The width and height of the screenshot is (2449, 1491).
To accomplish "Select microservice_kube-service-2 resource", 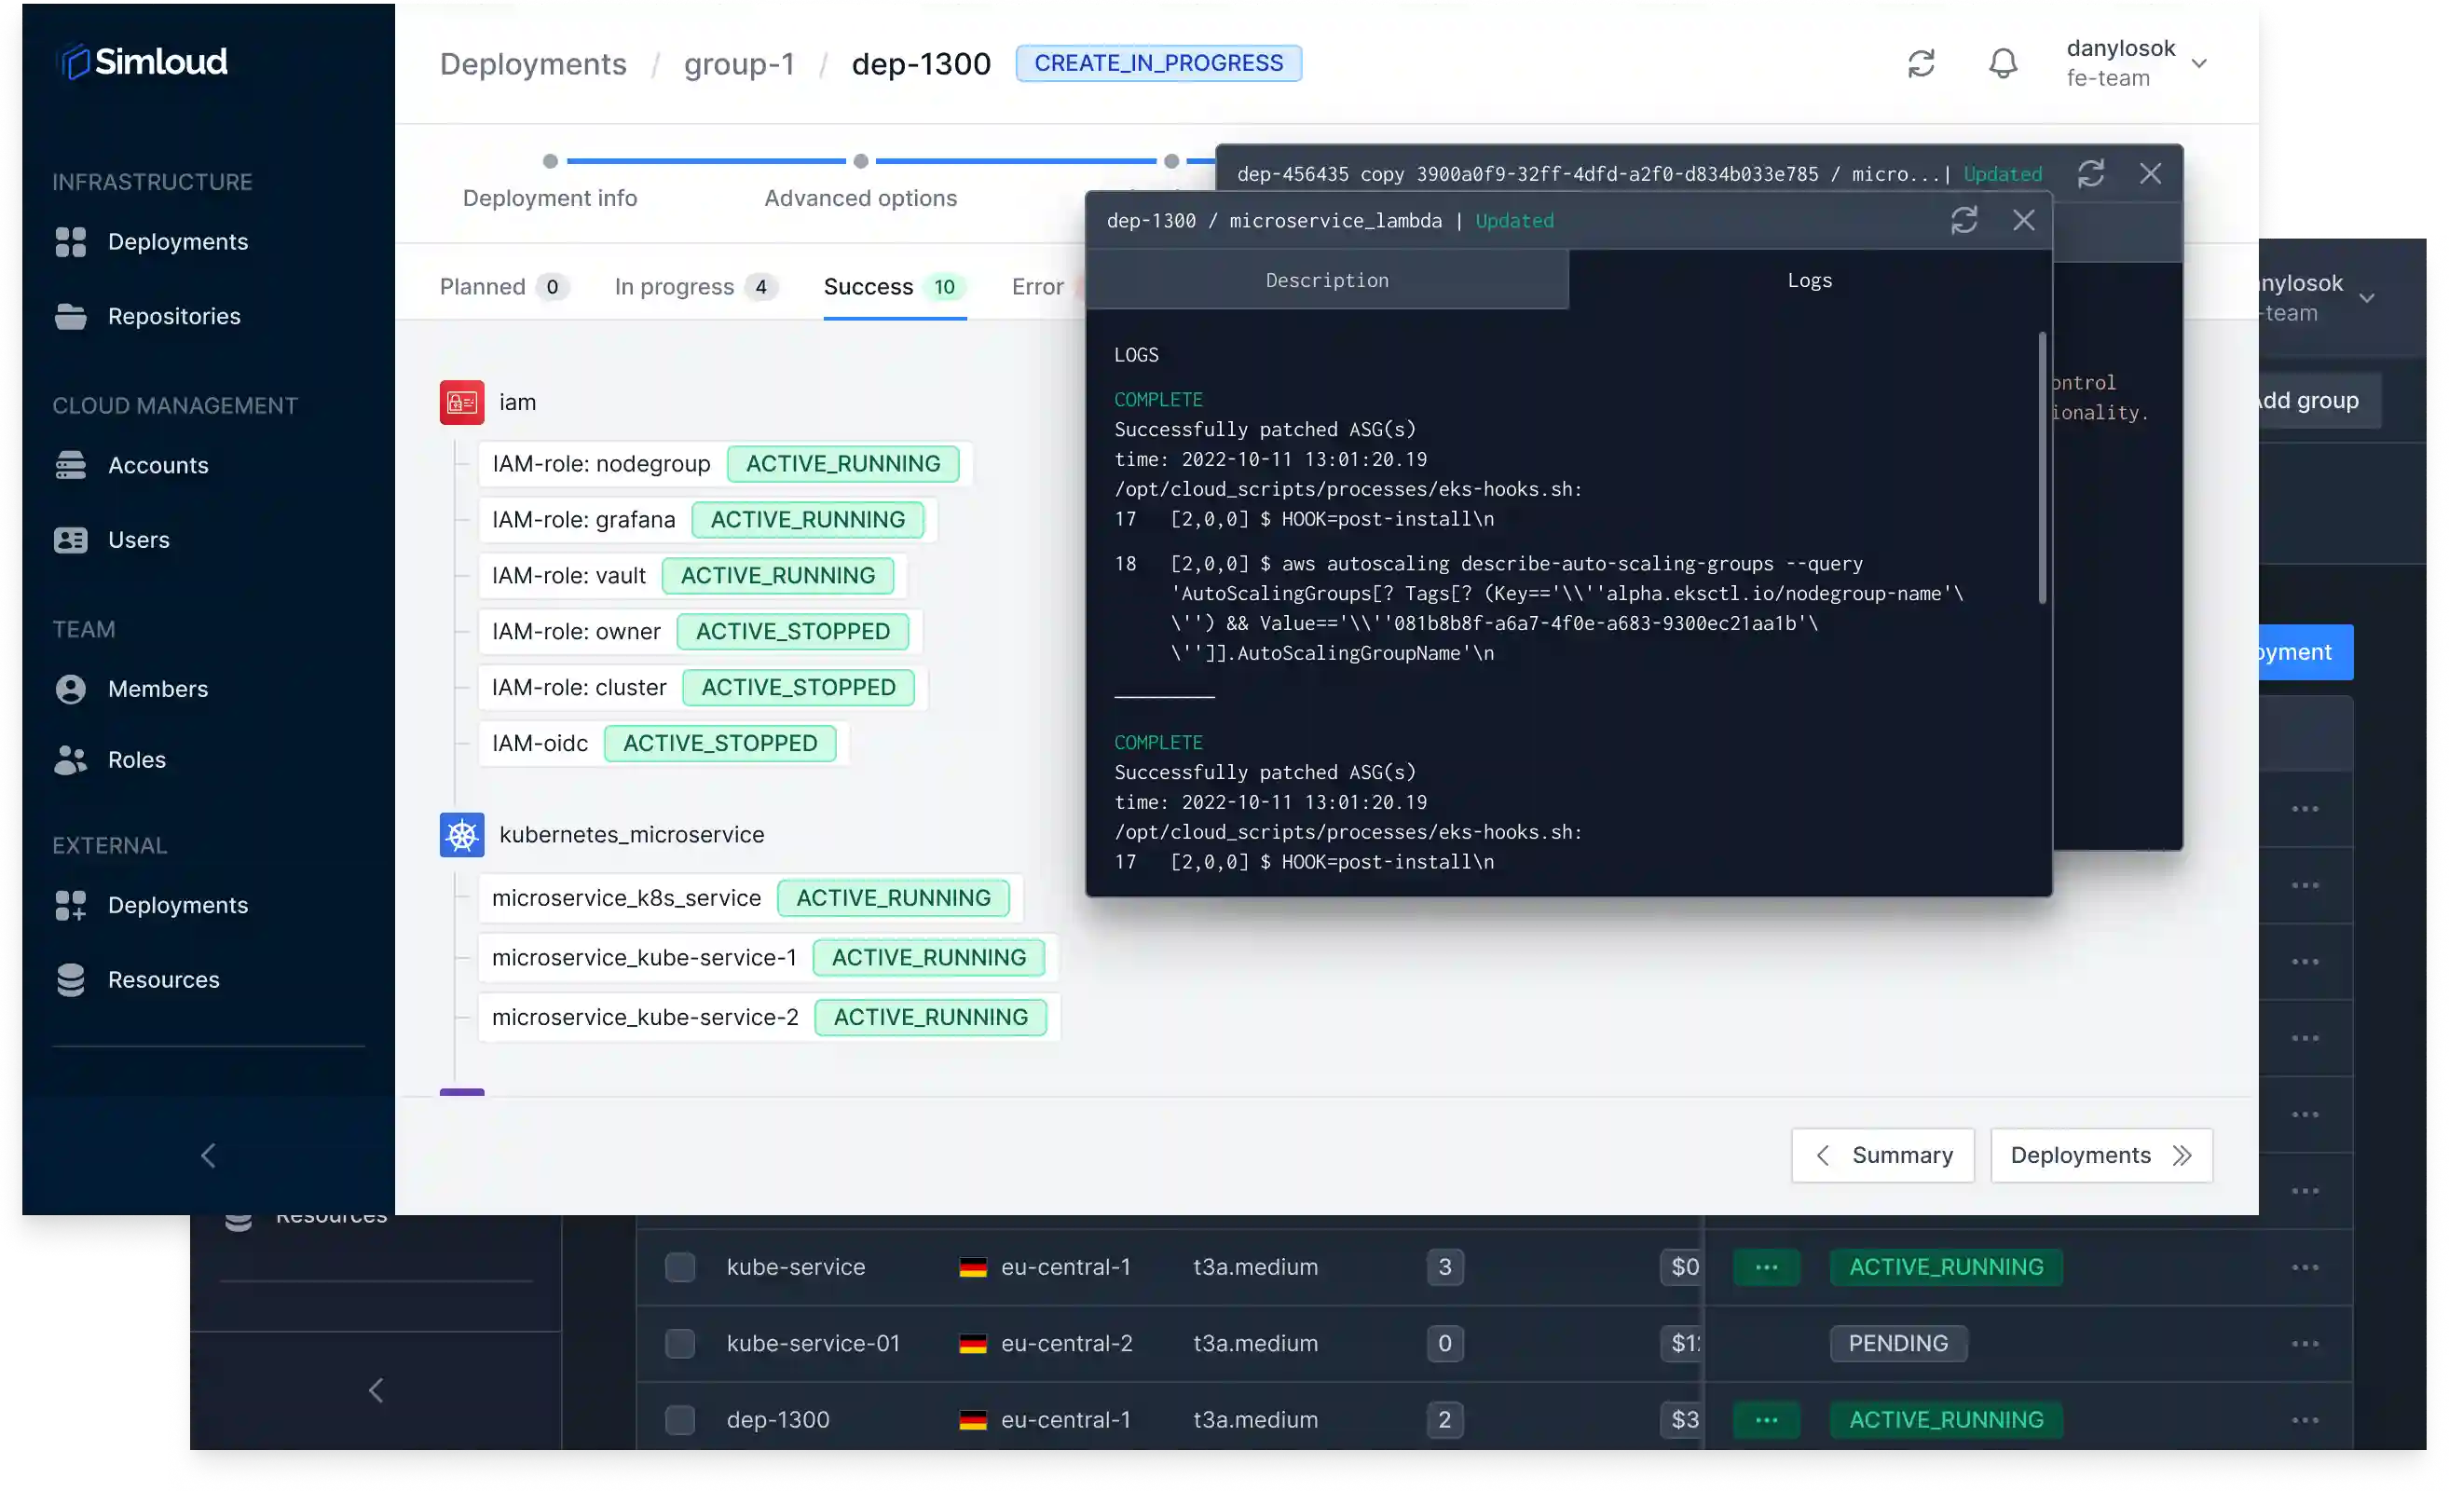I will coord(770,1016).
